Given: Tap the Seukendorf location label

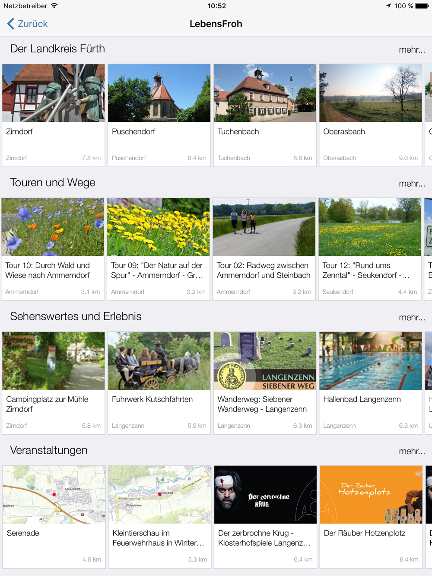Looking at the screenshot, I should [338, 292].
